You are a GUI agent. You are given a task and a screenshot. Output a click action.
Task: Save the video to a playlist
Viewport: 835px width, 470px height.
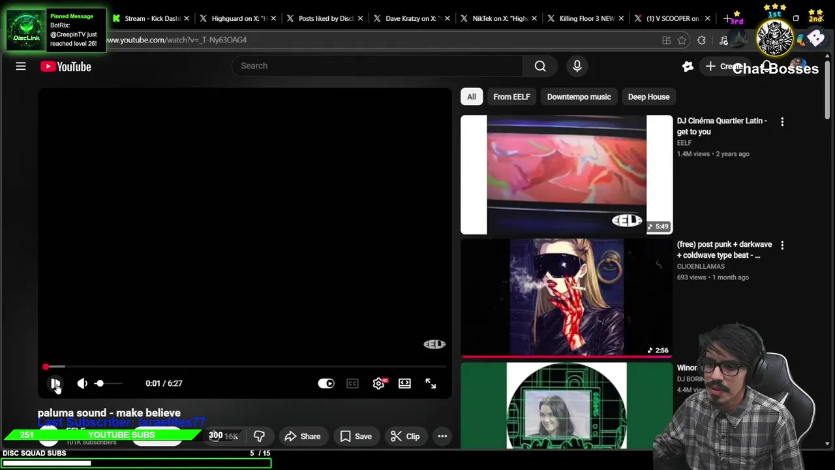click(x=356, y=436)
